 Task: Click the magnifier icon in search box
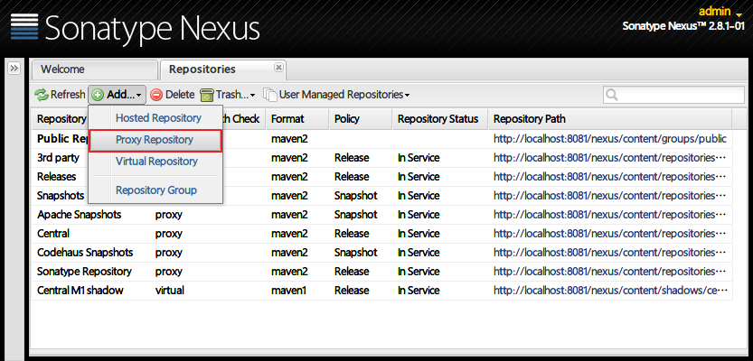(613, 95)
